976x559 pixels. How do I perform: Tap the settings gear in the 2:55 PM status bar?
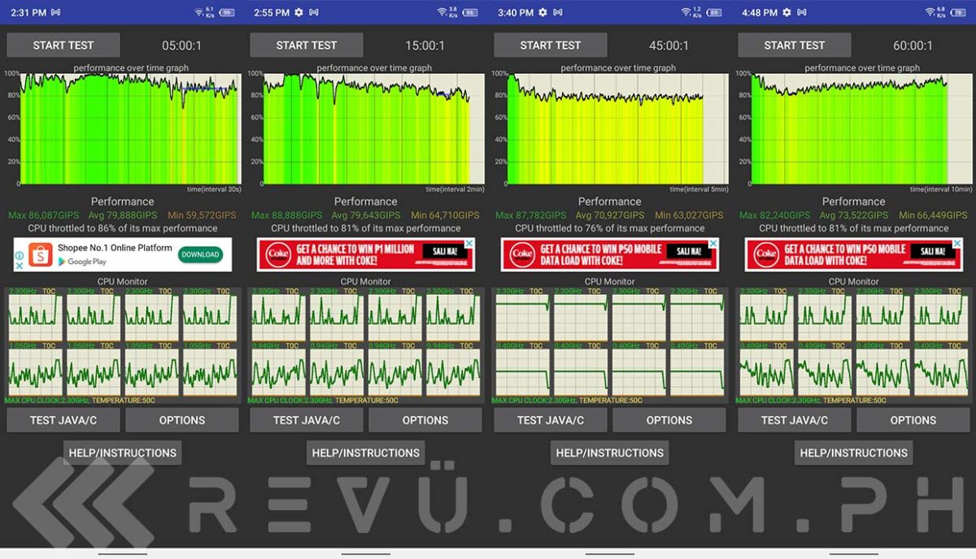click(298, 13)
